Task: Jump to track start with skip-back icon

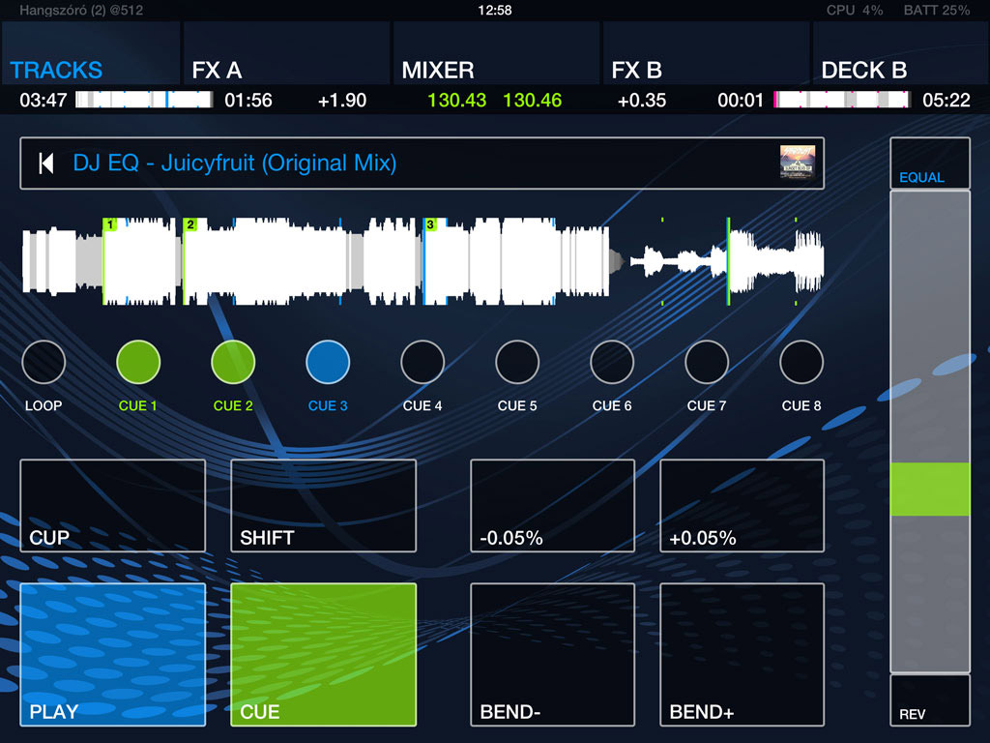Action: click(46, 163)
